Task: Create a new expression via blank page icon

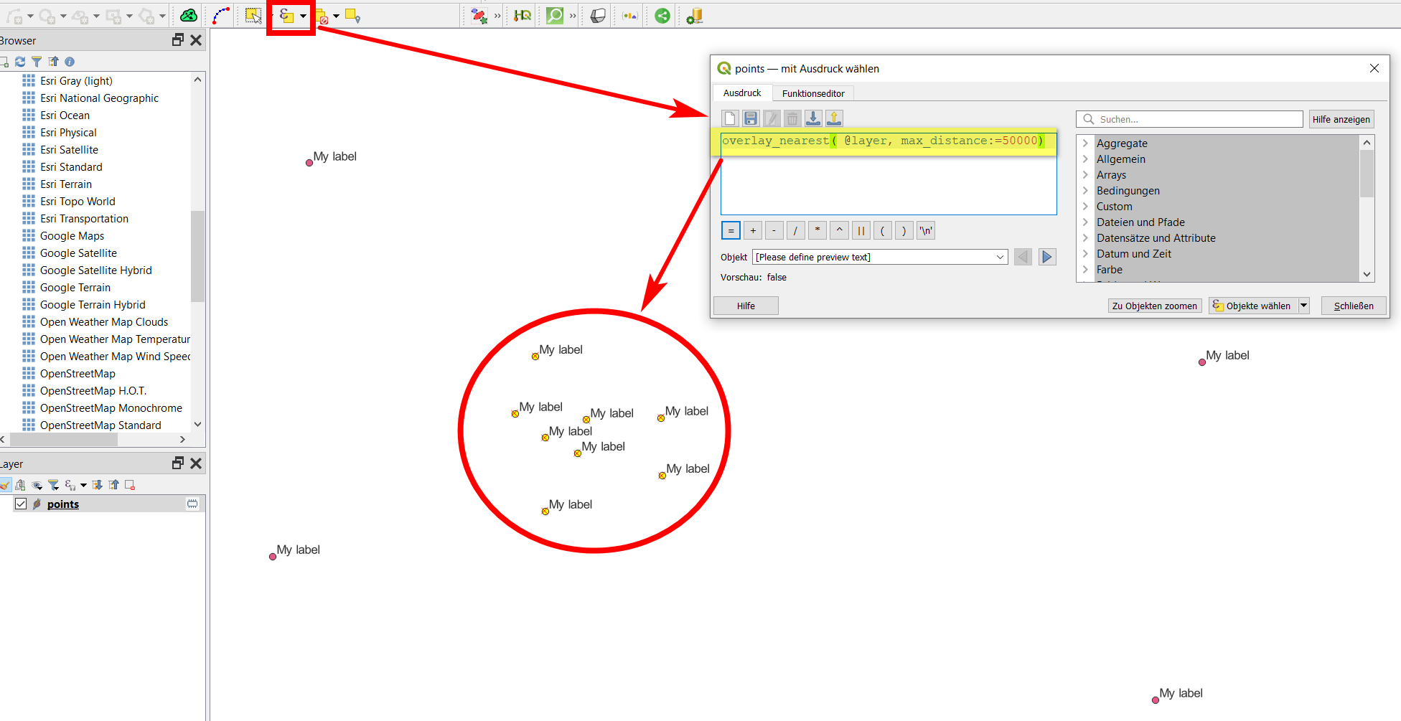Action: click(x=729, y=118)
